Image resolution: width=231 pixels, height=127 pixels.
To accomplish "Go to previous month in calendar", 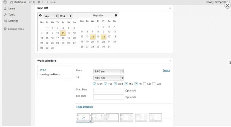I will click(x=40, y=16).
